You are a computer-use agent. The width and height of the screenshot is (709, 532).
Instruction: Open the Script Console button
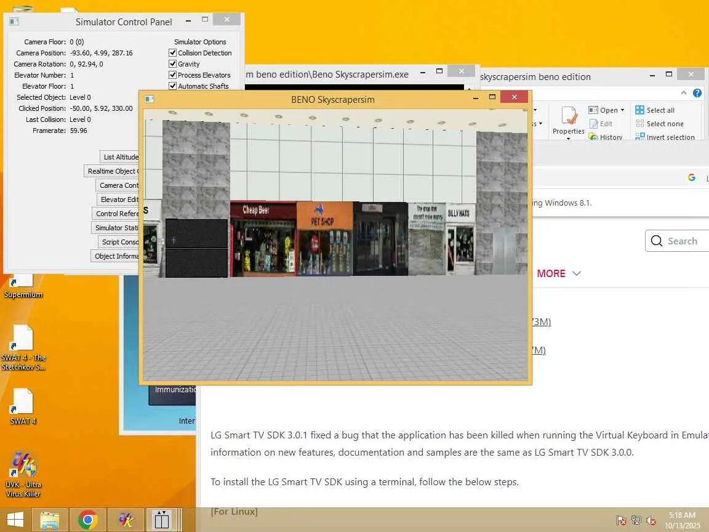coord(118,241)
